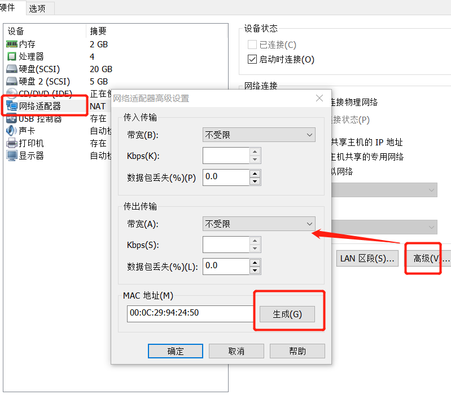Decrease outgoing Kbps(S) with down arrow
Image resolution: width=451 pixels, height=395 pixels.
click(x=255, y=248)
